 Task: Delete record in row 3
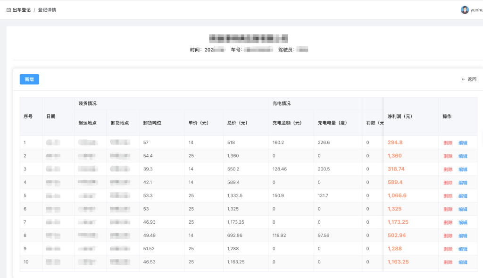(x=448, y=169)
